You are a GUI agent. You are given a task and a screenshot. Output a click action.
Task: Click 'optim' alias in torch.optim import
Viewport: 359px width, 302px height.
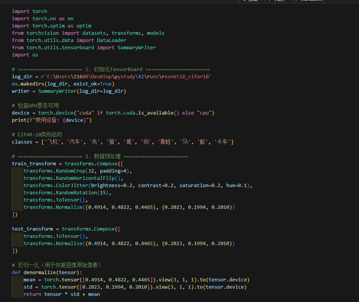point(84,26)
